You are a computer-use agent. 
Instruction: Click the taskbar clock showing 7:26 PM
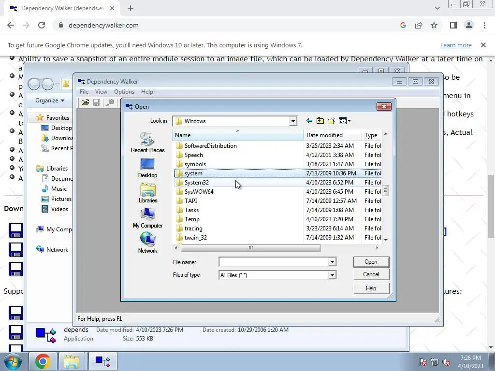tap(470, 358)
